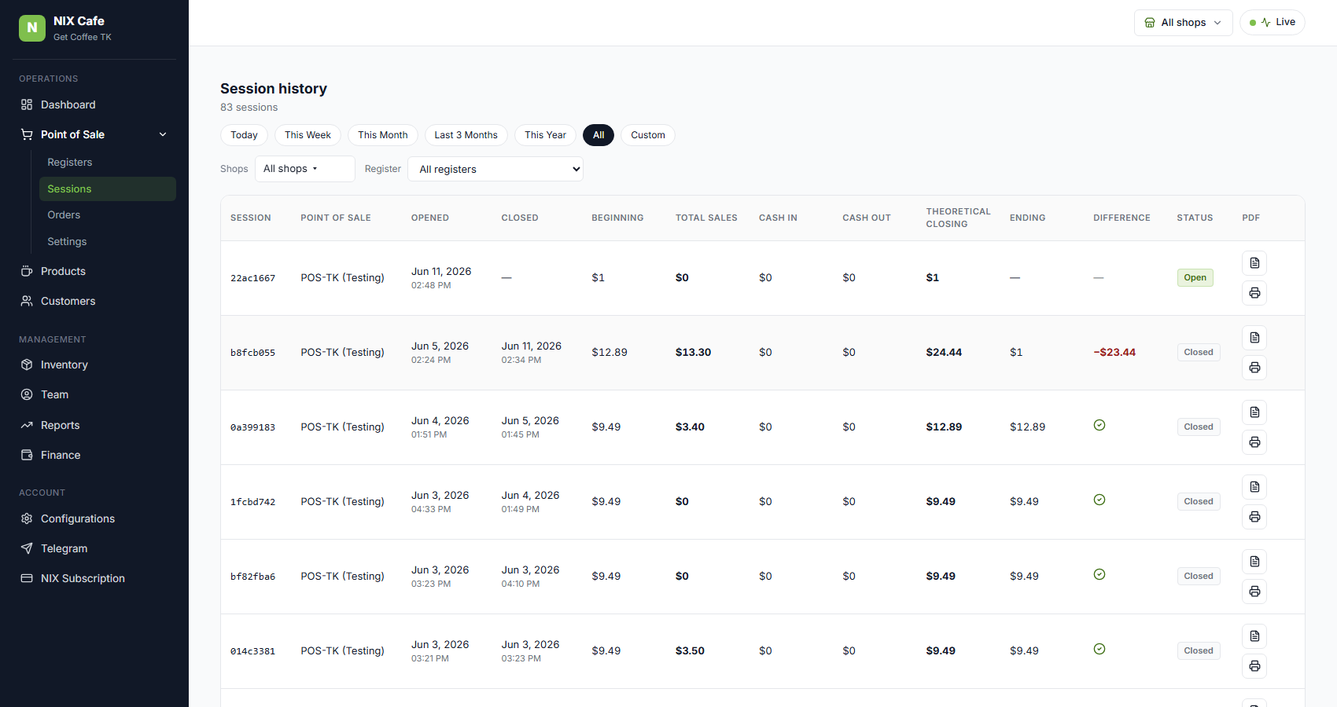Viewport: 1337px width, 707px height.
Task: Click session ID 22ac1667
Action: click(x=252, y=278)
